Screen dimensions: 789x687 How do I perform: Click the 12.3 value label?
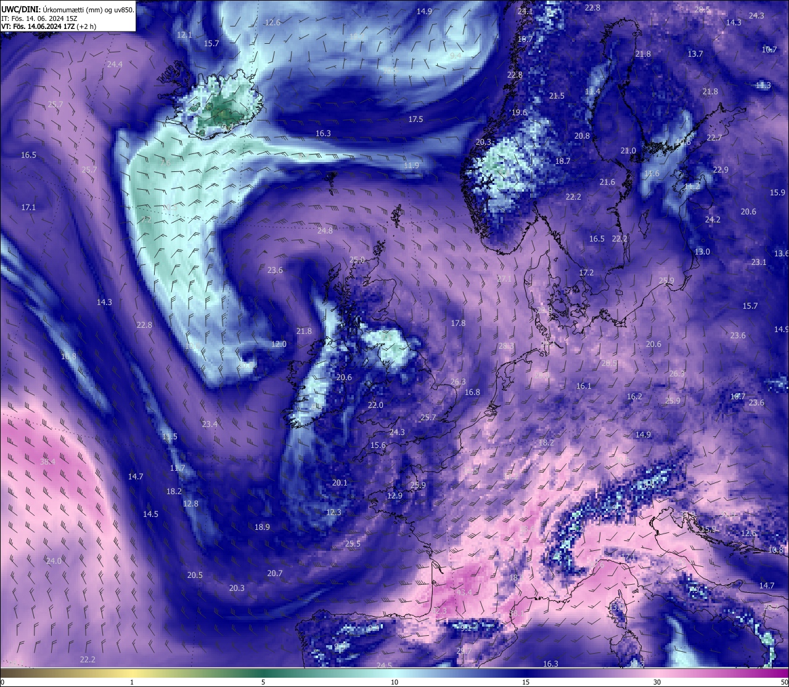[333, 512]
